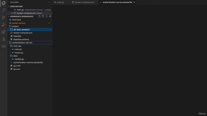Open the Explorer view in activity bar
Screen dimensions: 207x116
[x=4, y=3]
